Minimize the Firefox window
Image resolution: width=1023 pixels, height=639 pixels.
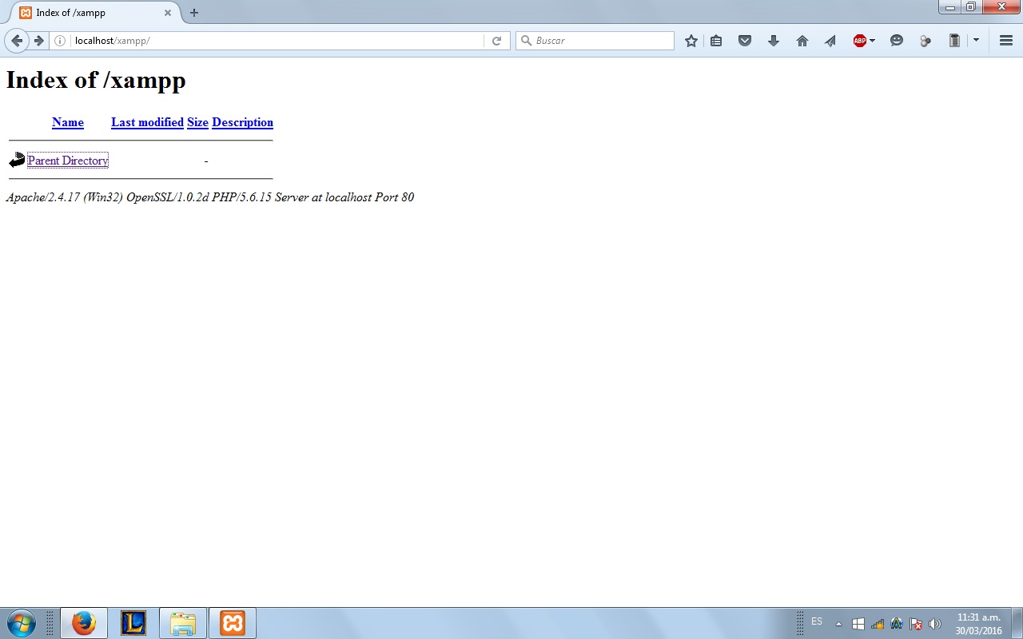949,6
